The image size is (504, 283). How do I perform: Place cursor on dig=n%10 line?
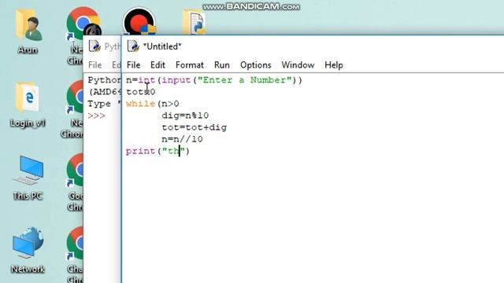point(185,116)
